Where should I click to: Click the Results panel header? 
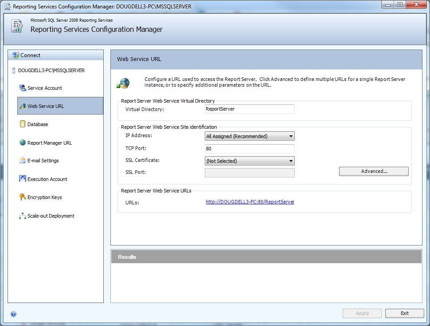[266, 257]
